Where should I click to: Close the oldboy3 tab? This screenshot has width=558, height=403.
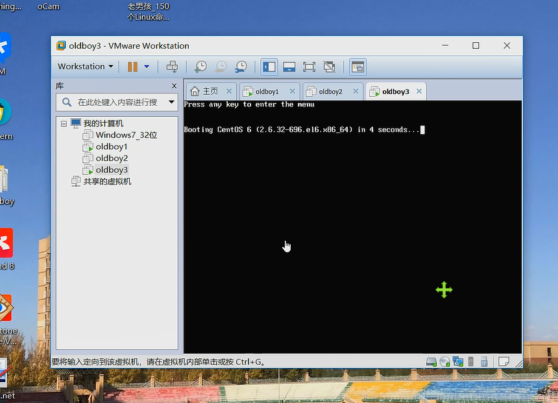[419, 91]
